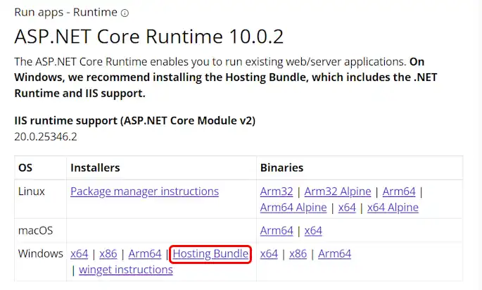Open Linux Package manager instructions link
The height and width of the screenshot is (290, 482).
point(144,191)
